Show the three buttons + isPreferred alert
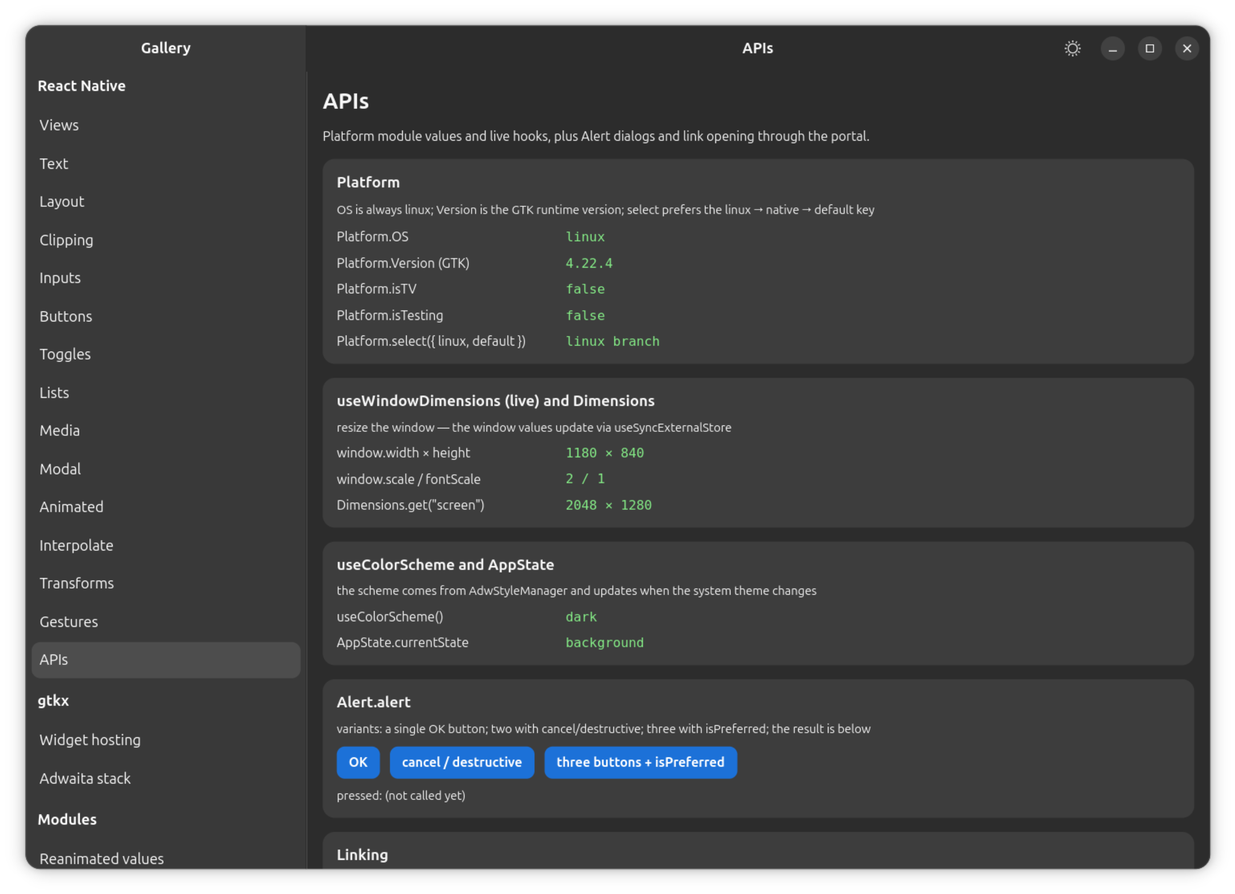The height and width of the screenshot is (894, 1235). pos(641,762)
